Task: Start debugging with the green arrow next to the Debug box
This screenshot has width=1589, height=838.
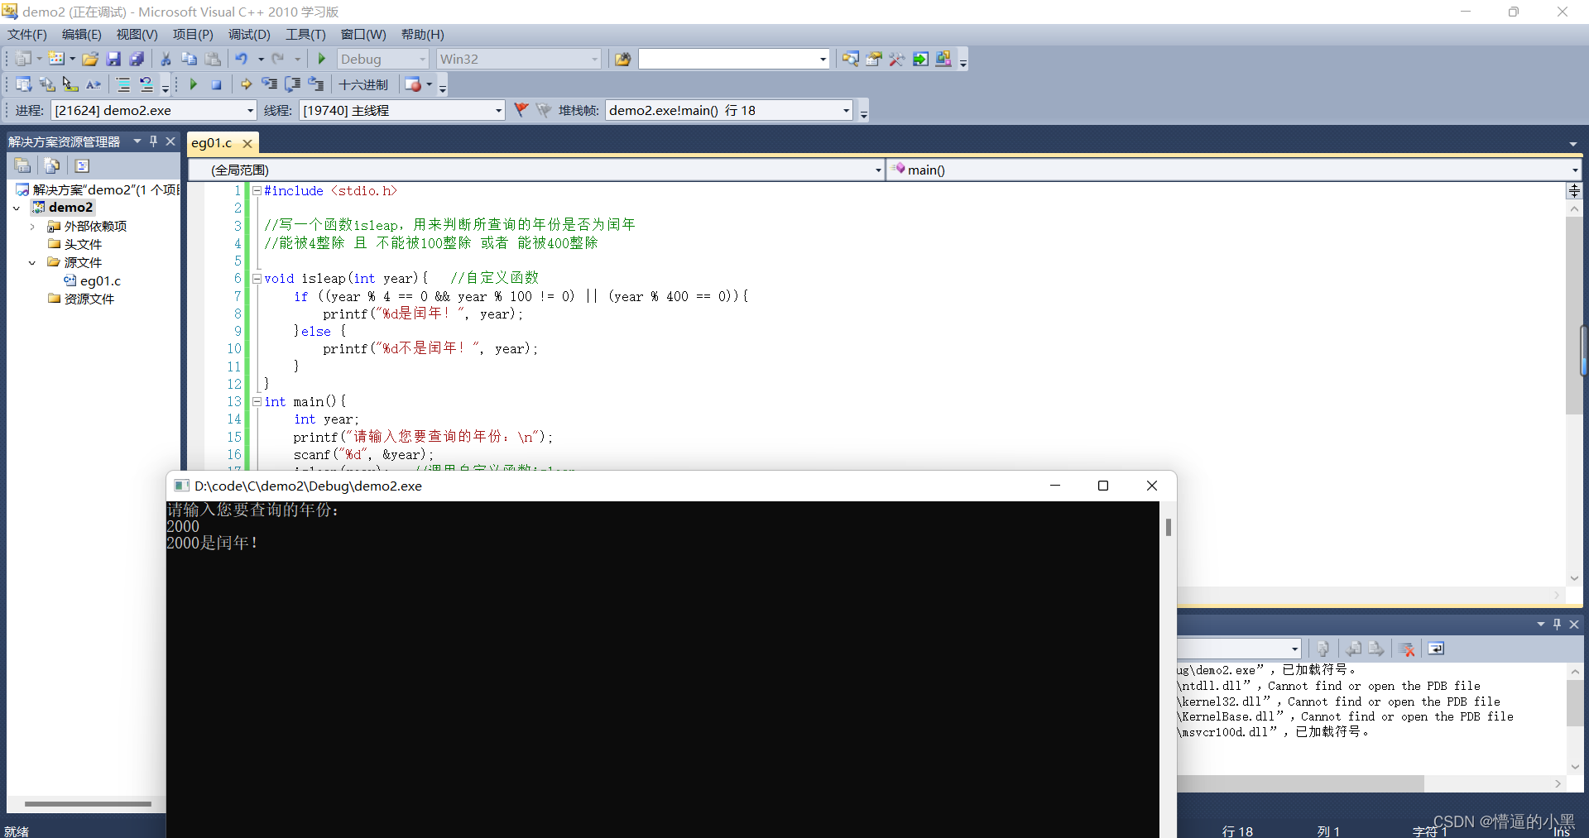Action: pos(322,59)
